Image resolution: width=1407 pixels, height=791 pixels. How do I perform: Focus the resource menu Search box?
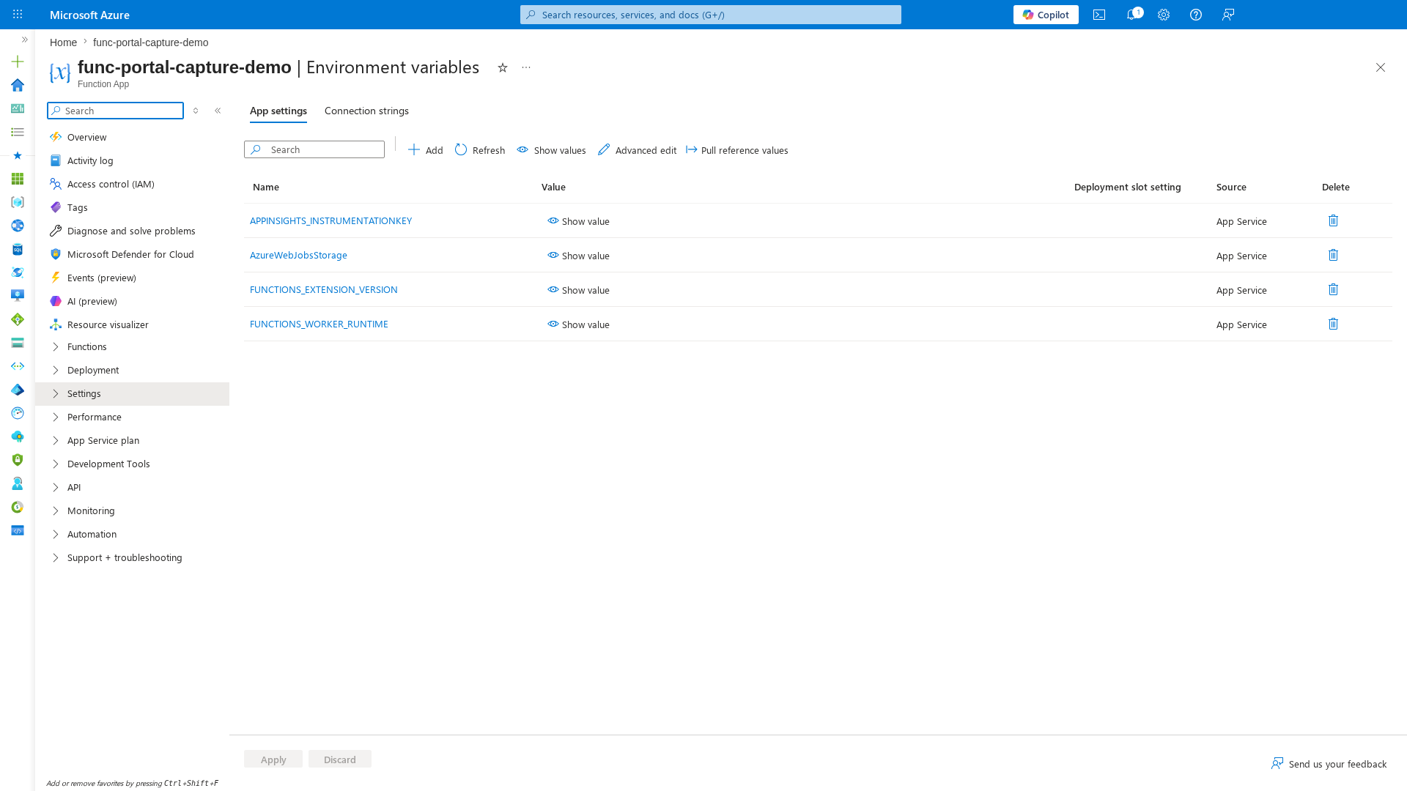point(115,111)
